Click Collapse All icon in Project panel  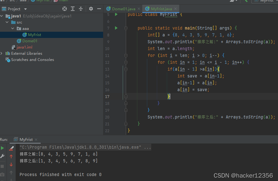(x=81, y=9)
